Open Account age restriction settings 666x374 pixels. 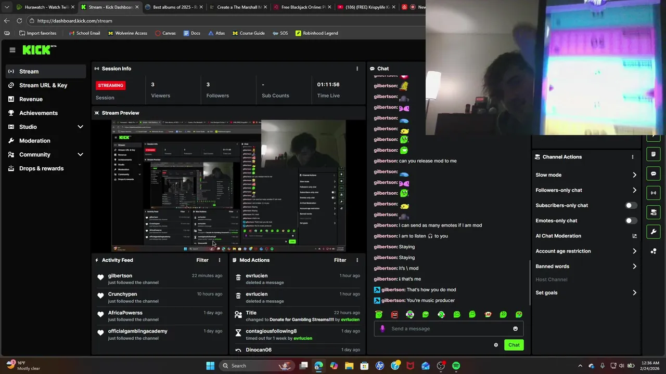(586, 251)
